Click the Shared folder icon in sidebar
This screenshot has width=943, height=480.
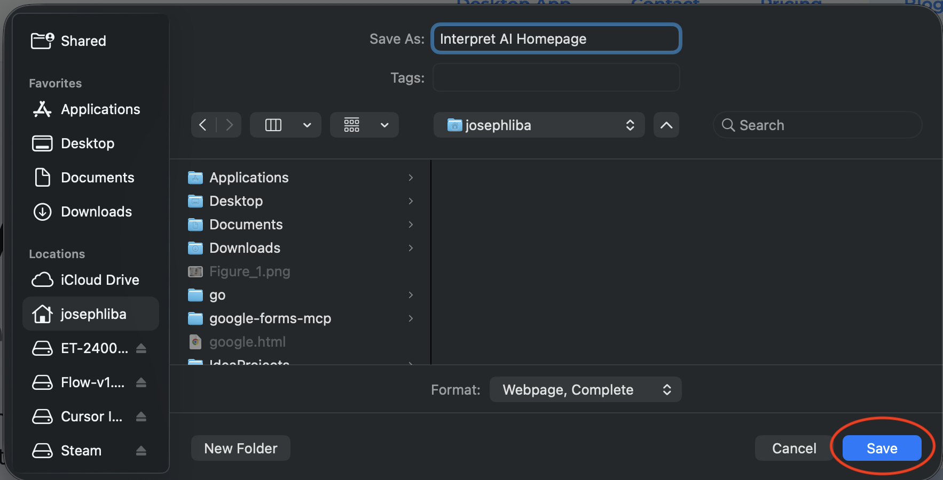pyautogui.click(x=43, y=41)
